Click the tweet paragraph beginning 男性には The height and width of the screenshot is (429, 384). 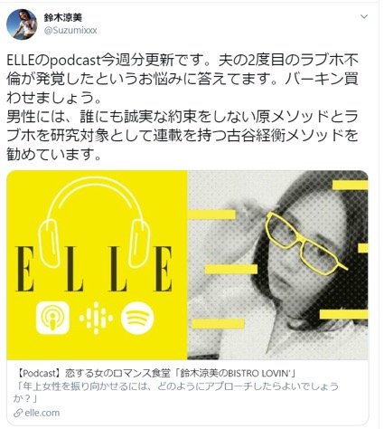tap(183, 136)
